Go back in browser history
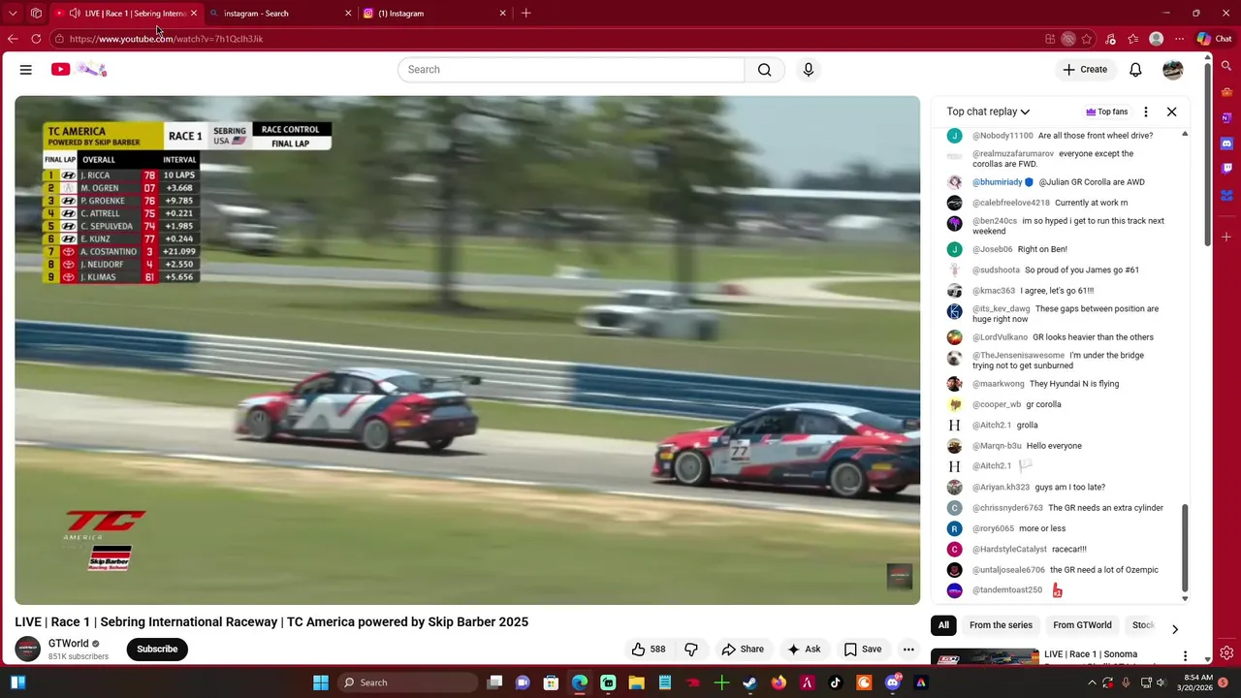This screenshot has height=698, width=1241. 13,39
